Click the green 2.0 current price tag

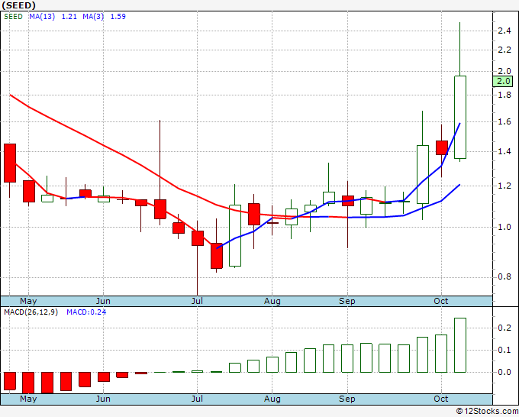pos(504,81)
